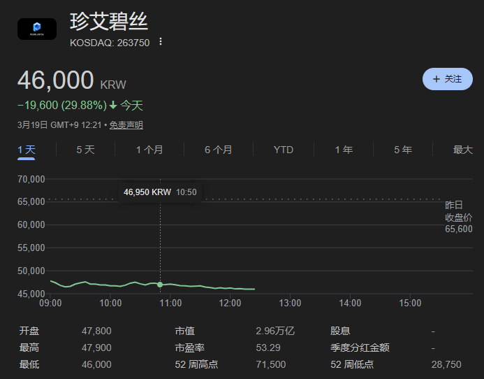Switch to the 1 个月 range tab
484x379 pixels.
click(149, 150)
